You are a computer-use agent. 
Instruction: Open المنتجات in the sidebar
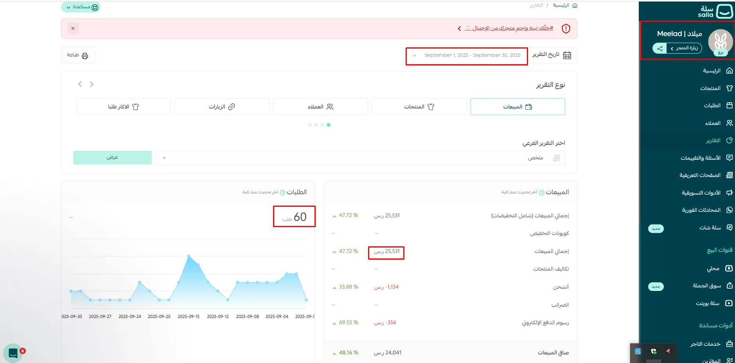[x=716, y=88]
